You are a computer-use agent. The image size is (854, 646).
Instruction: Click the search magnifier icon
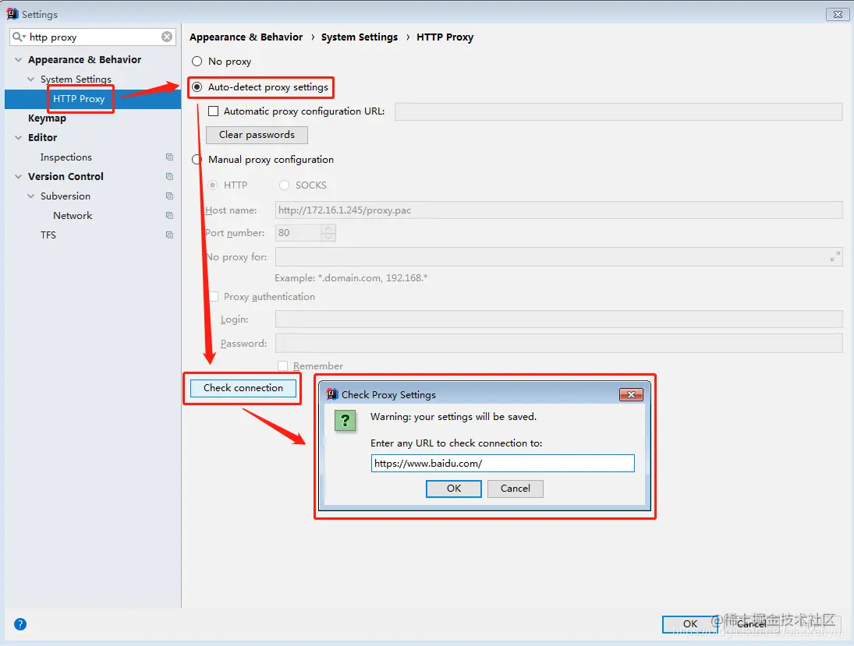pos(18,37)
